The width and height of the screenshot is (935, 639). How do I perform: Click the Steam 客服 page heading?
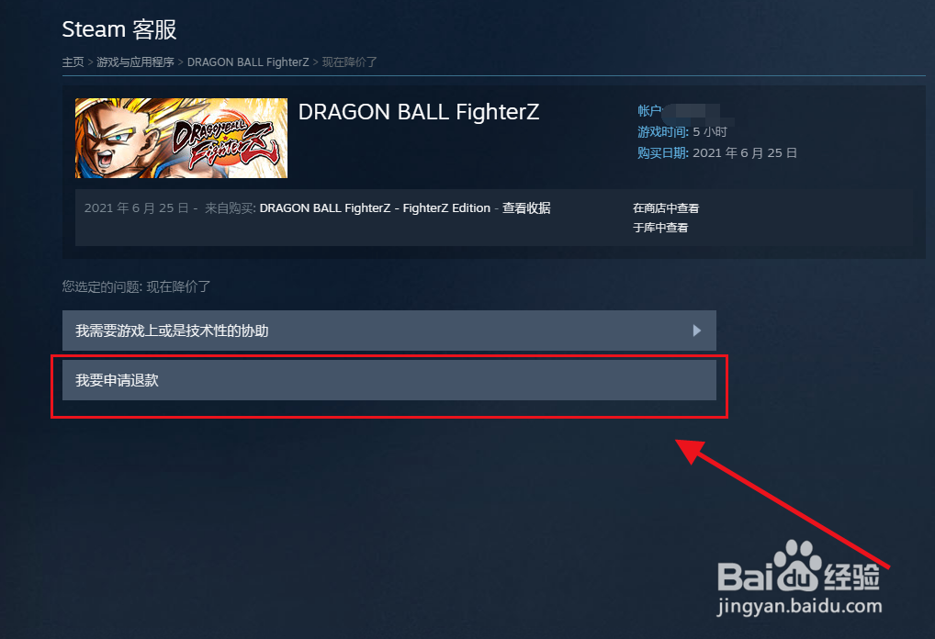(119, 29)
